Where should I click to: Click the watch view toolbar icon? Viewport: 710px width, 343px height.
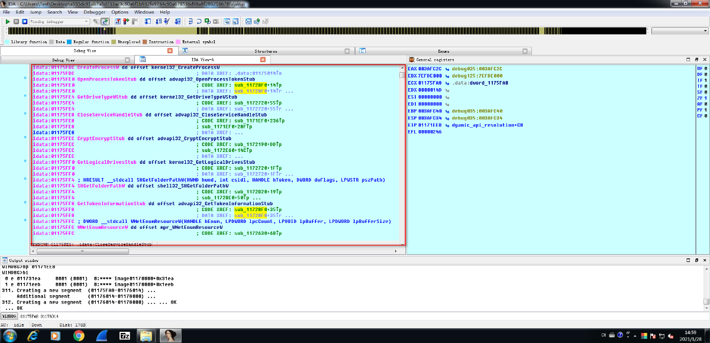click(248, 21)
